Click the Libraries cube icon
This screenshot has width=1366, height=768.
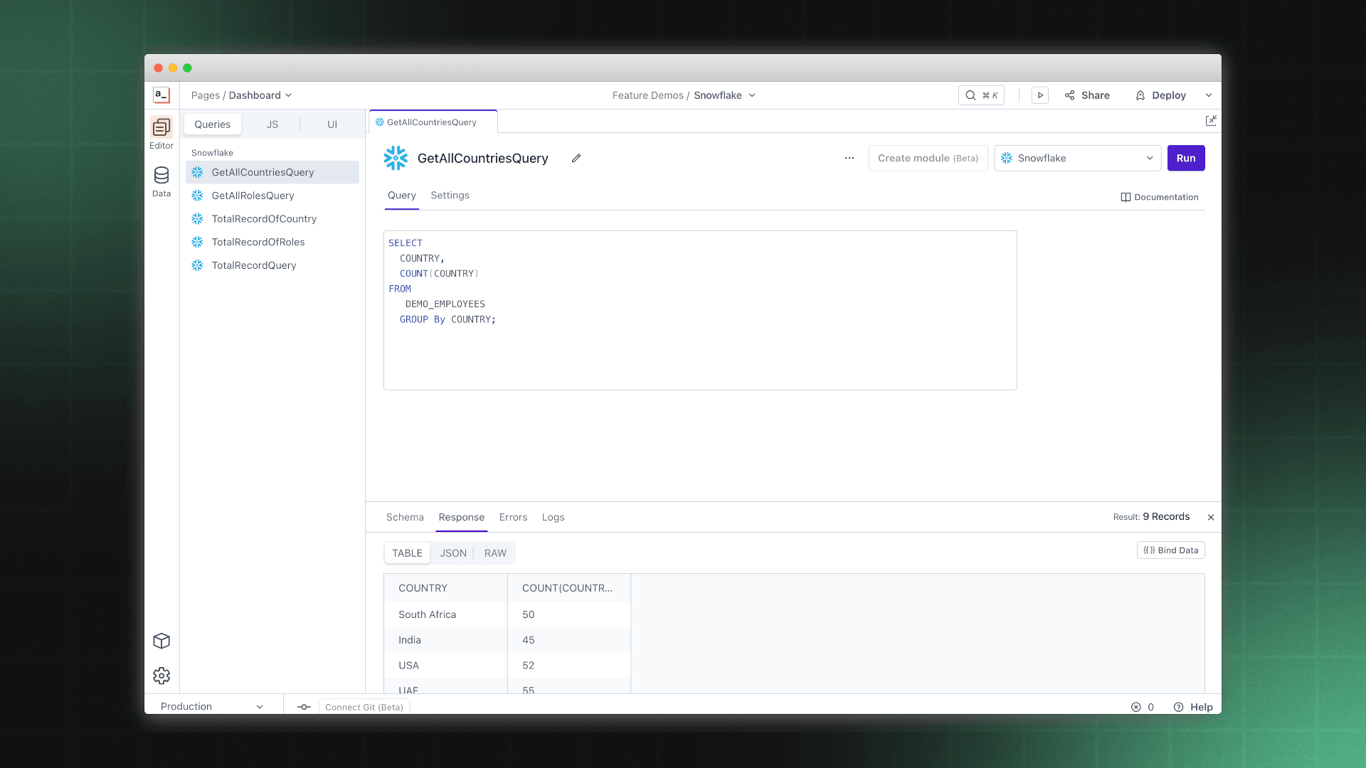click(162, 641)
